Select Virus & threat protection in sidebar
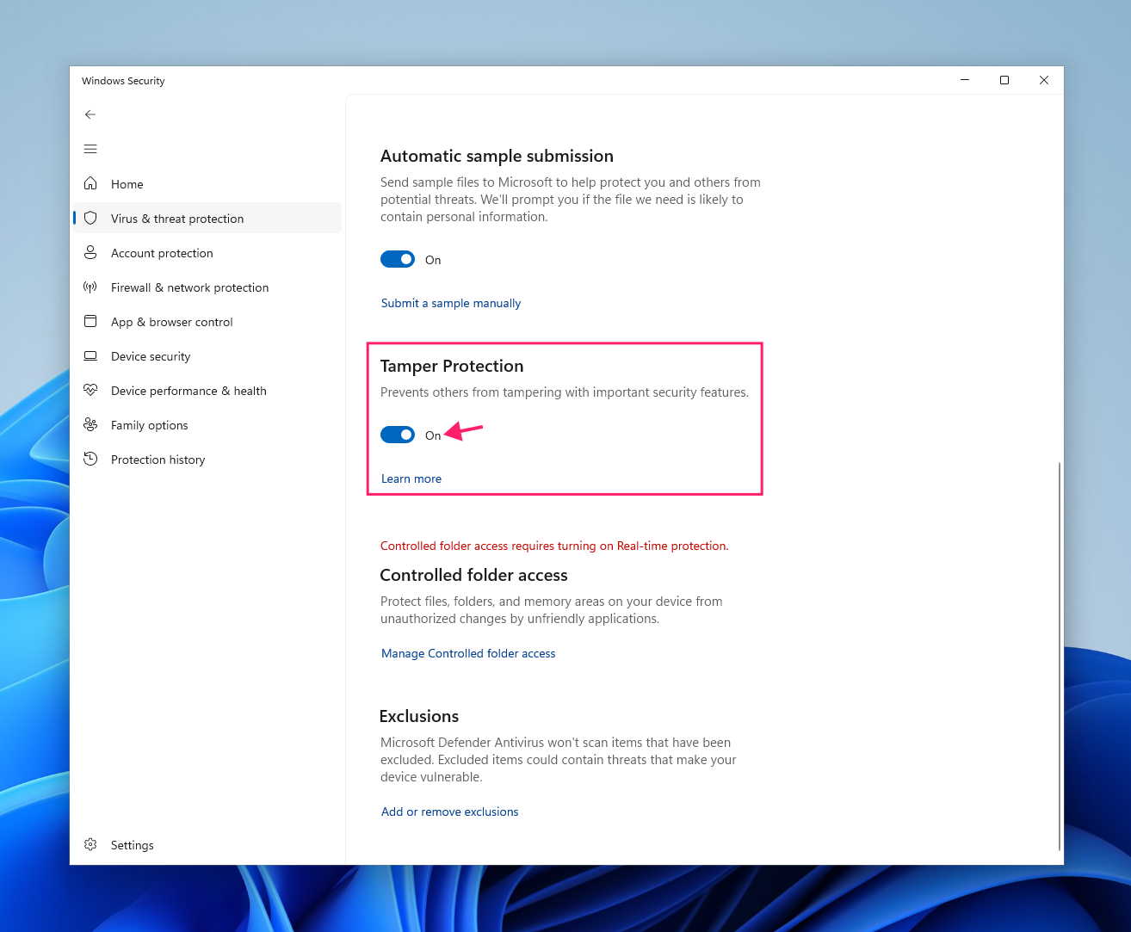This screenshot has width=1131, height=932. click(207, 218)
